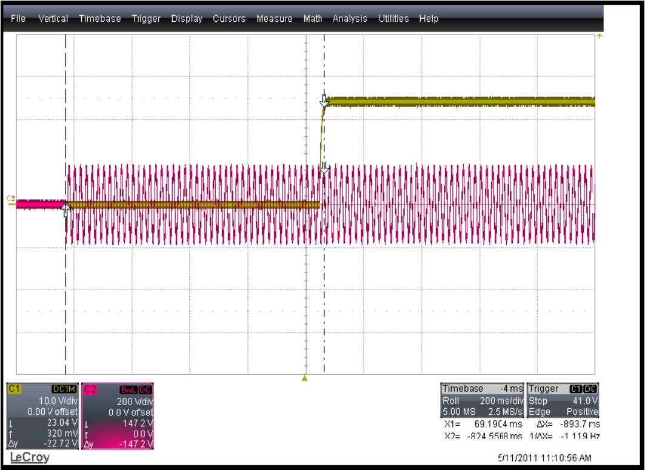Open the Measure menu
The width and height of the screenshot is (645, 470).
[x=274, y=19]
